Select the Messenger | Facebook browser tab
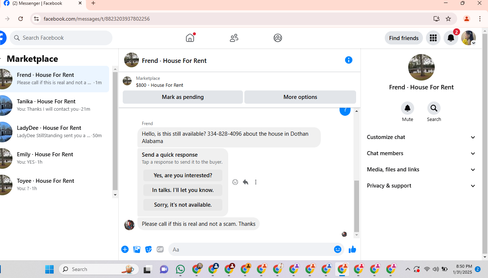488x278 pixels. [43, 3]
